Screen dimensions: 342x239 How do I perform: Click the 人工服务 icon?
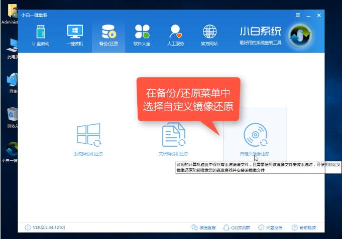176,35
